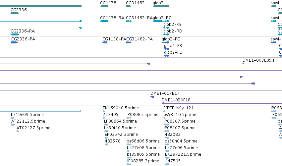Click the CG31482-PA protein label

(x=140, y=39)
